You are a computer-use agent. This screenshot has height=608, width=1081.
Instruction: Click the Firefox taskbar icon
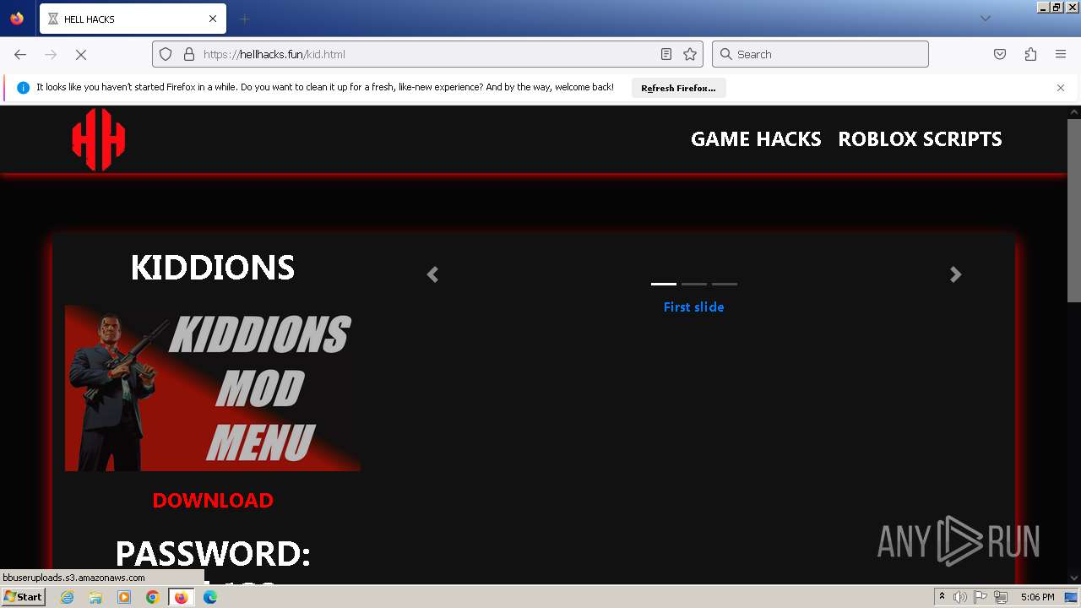click(181, 597)
